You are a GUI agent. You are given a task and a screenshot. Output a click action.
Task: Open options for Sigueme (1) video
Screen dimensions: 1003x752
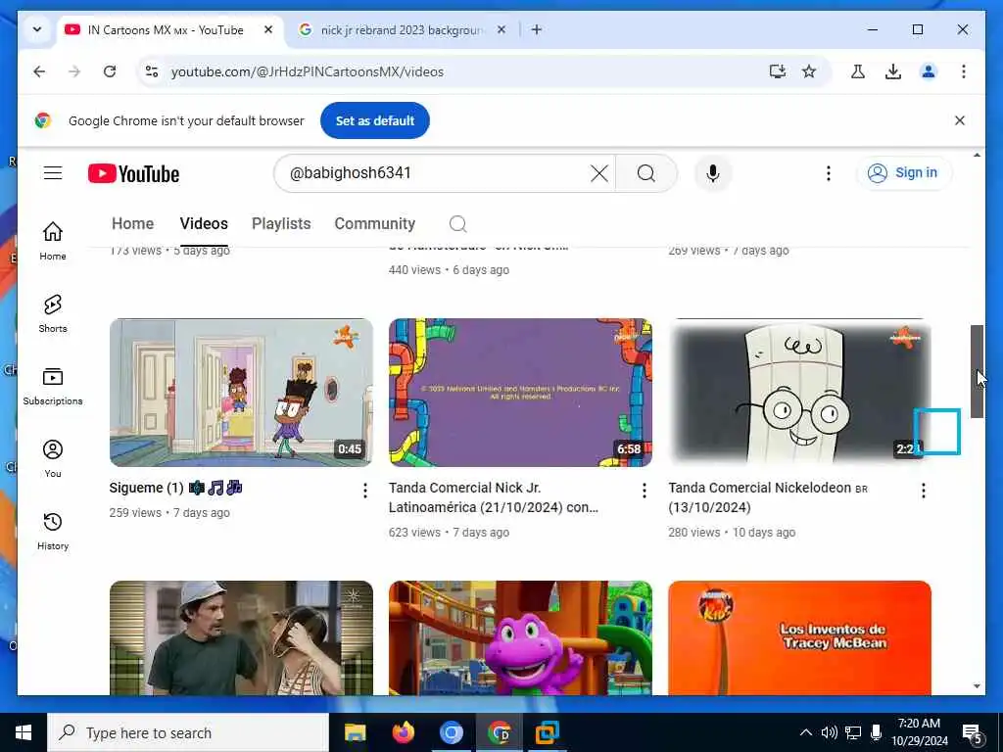365,491
